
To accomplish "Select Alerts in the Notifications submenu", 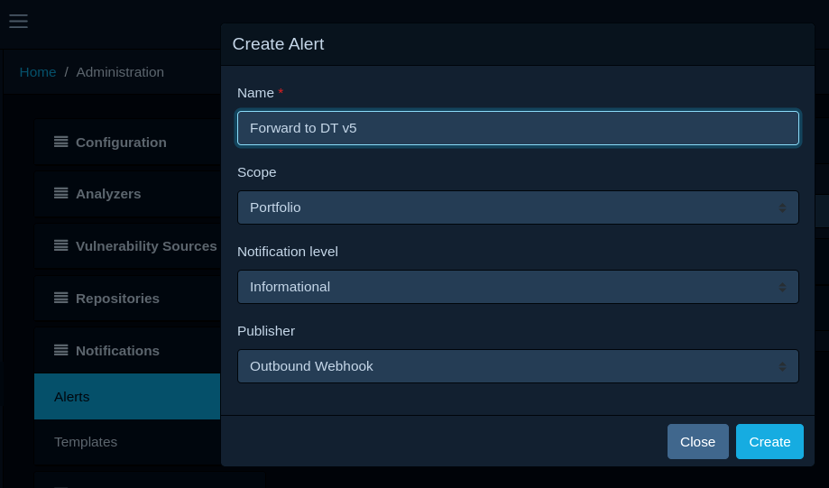I will click(72, 397).
